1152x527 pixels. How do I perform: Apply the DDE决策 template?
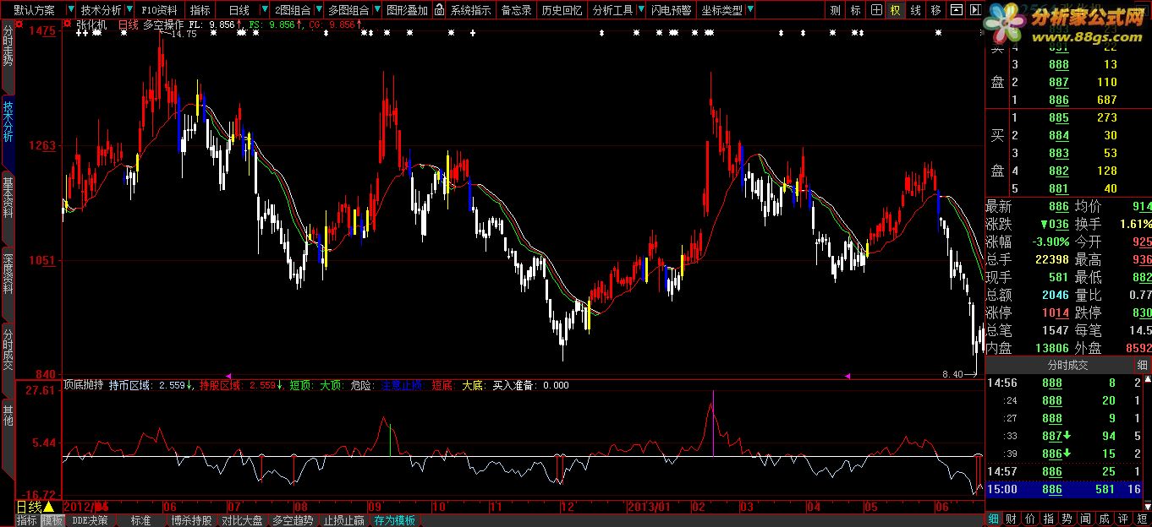click(90, 520)
